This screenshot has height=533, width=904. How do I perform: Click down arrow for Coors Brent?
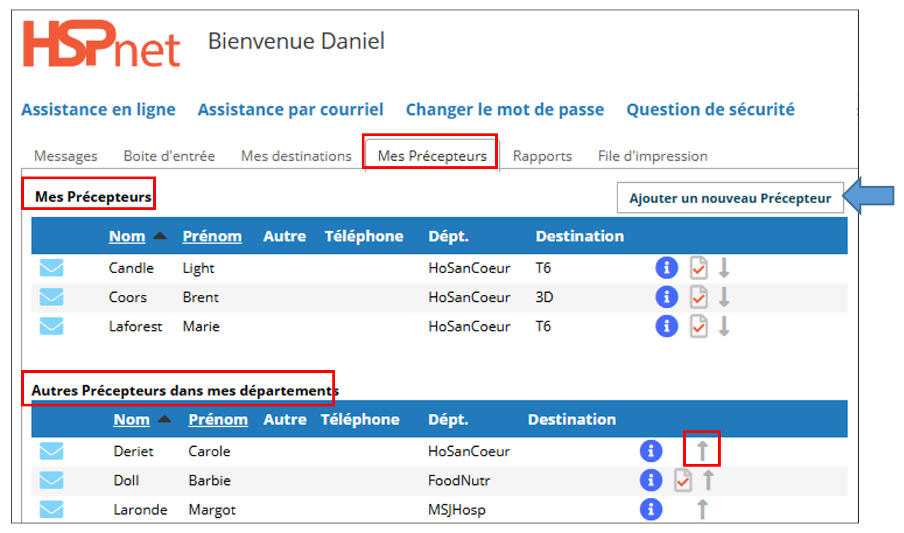click(x=724, y=297)
